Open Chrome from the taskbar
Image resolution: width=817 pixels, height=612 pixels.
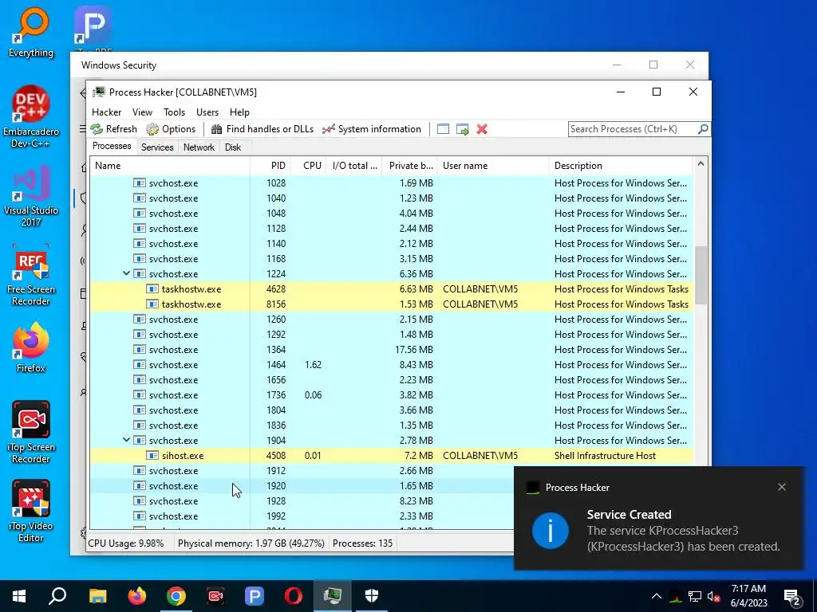point(176,596)
